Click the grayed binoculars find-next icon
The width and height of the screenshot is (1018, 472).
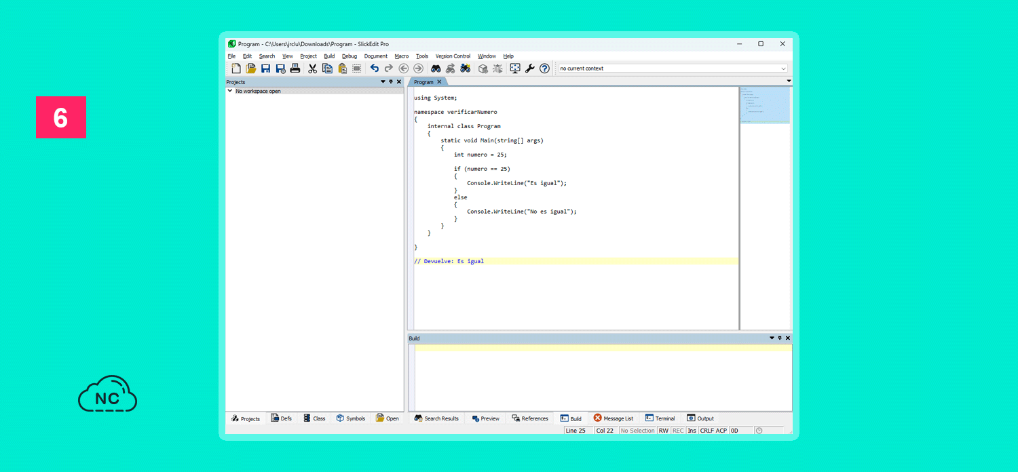pyautogui.click(x=451, y=68)
